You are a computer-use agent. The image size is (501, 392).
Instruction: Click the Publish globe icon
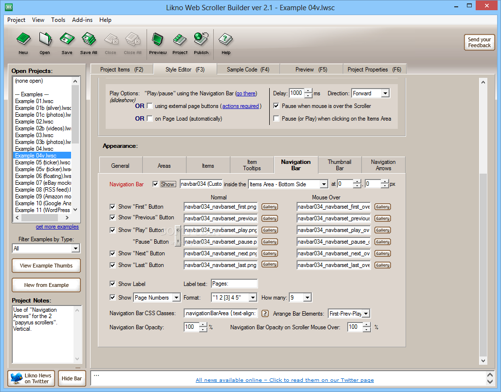pyautogui.click(x=201, y=39)
